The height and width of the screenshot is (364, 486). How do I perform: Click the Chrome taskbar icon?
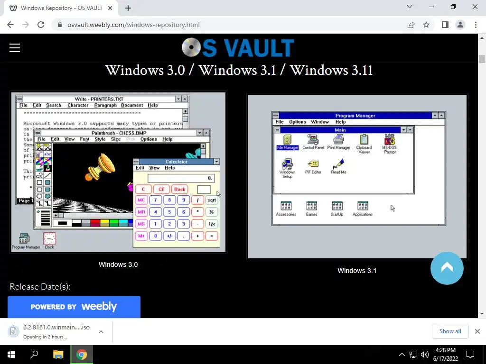[82, 355]
